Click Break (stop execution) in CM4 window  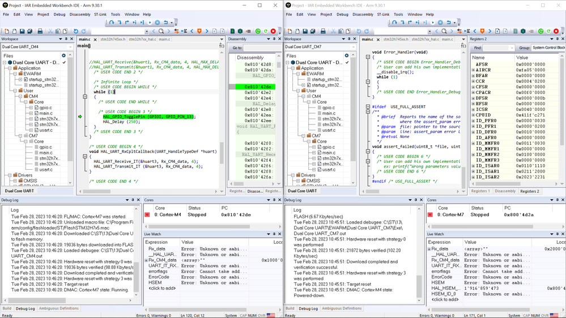[x=158, y=23]
